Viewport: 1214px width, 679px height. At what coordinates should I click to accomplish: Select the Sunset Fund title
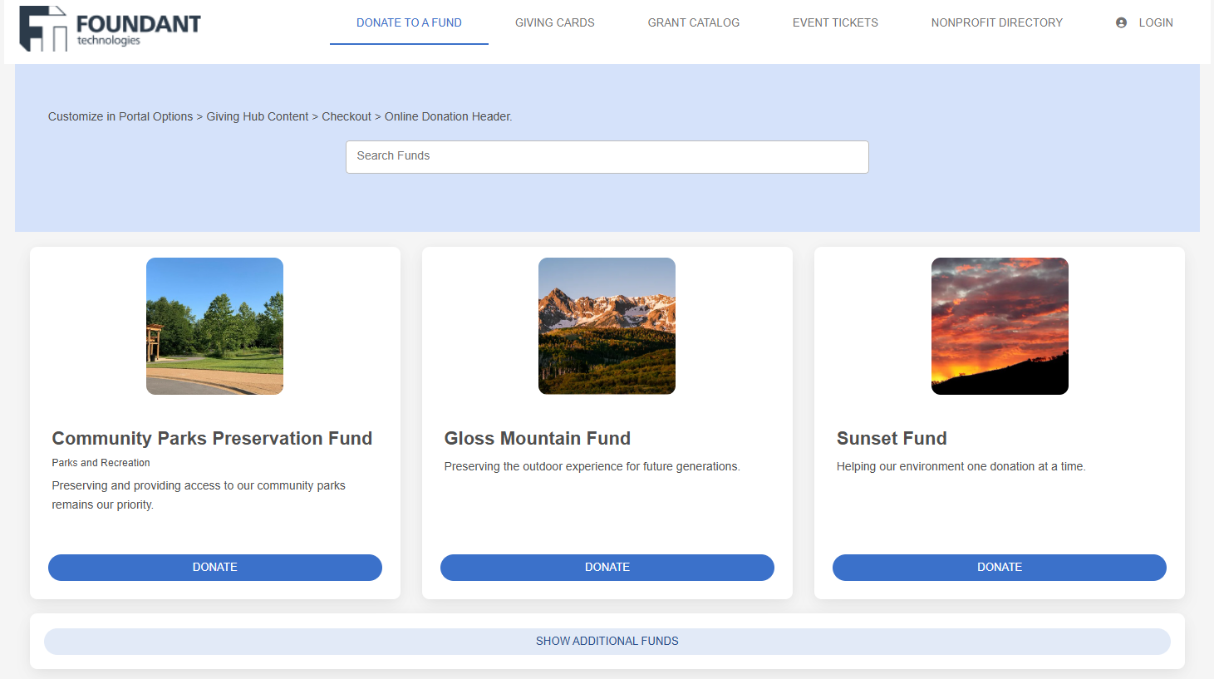[892, 438]
